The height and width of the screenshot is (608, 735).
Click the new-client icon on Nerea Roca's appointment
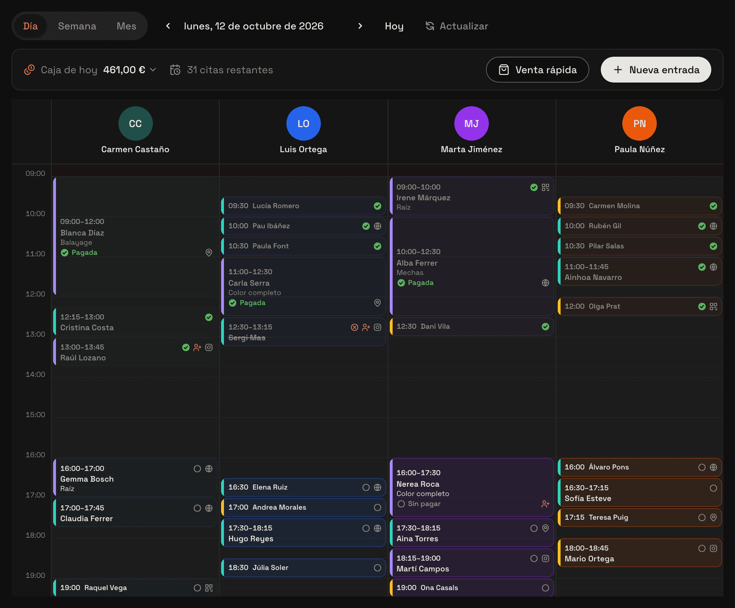coord(546,504)
